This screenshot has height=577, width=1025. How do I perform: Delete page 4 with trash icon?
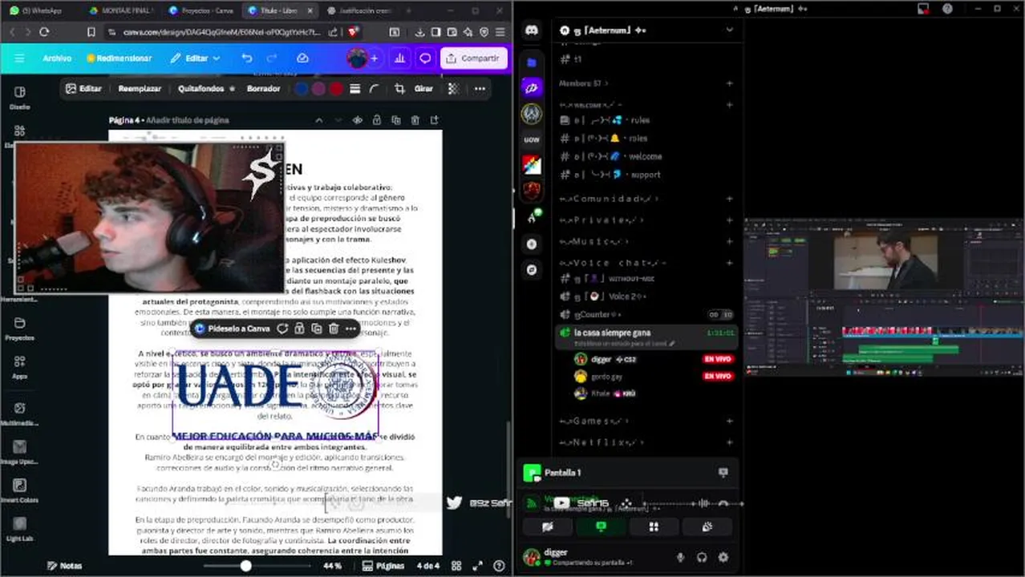[x=415, y=120]
